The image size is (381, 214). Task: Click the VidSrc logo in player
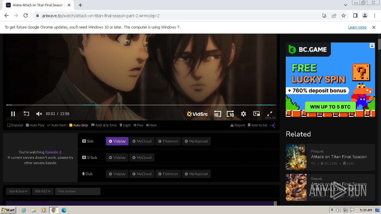click(197, 114)
